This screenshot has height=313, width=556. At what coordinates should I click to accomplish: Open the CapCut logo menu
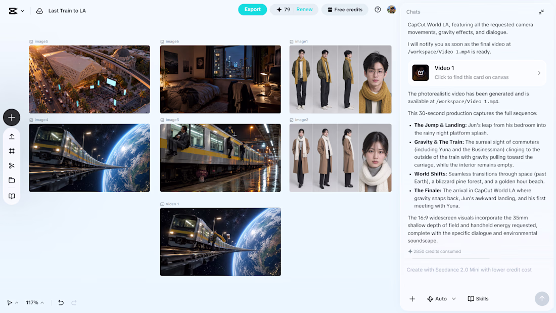[x=16, y=11]
